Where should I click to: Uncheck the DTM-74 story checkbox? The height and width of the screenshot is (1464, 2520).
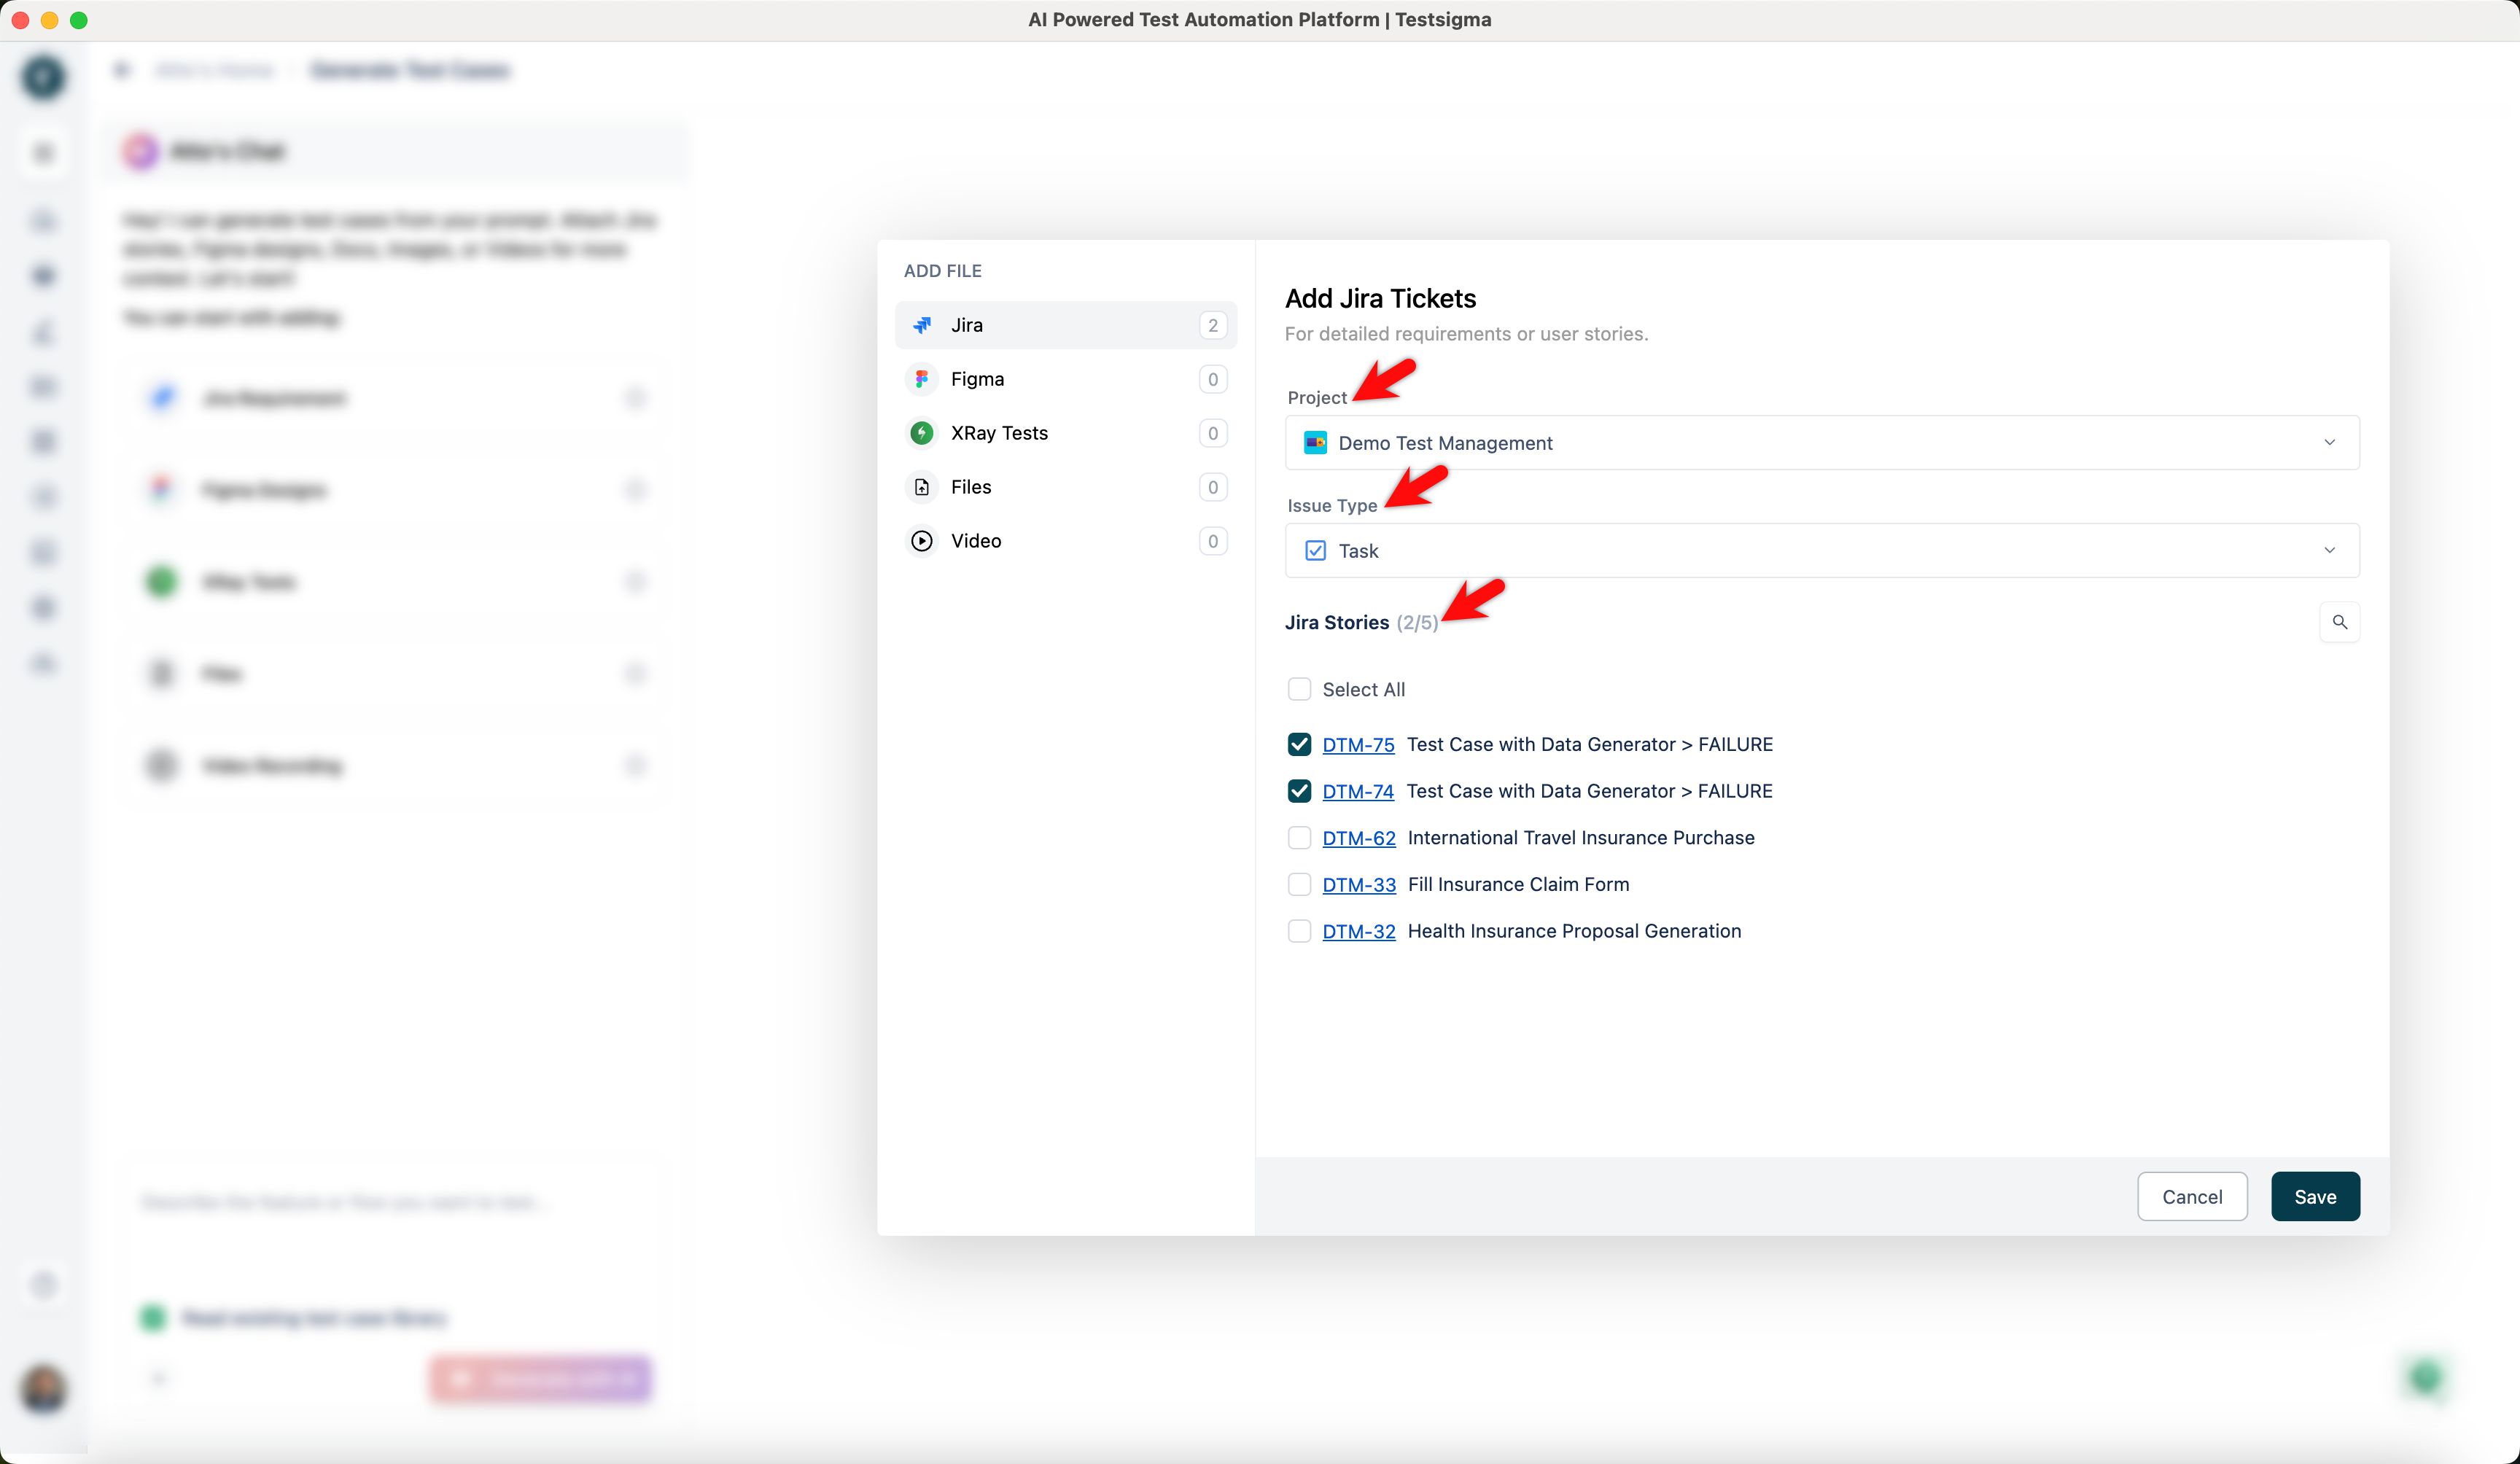pos(1299,790)
